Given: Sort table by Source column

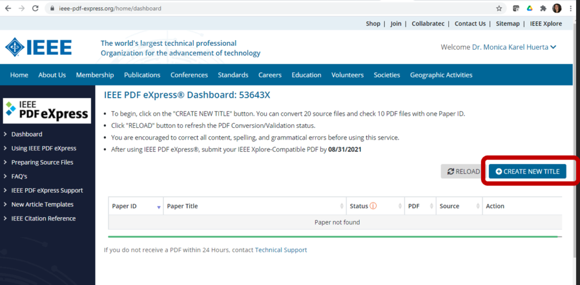Looking at the screenshot, I should (459, 206).
